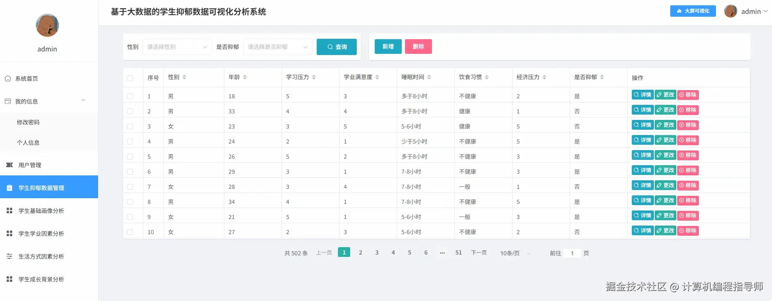
Task: Check the checkbox for row 5
Action: coord(130,157)
